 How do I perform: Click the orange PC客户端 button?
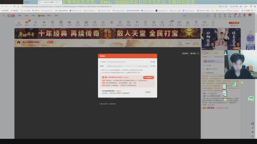point(234,23)
